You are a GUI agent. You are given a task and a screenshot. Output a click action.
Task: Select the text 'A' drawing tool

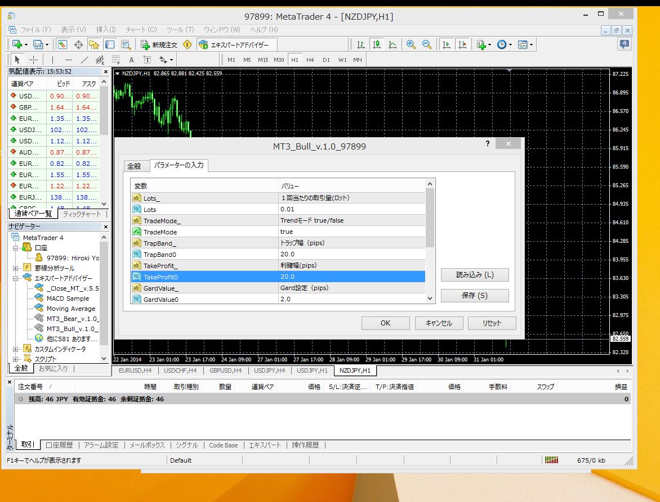coord(131,60)
